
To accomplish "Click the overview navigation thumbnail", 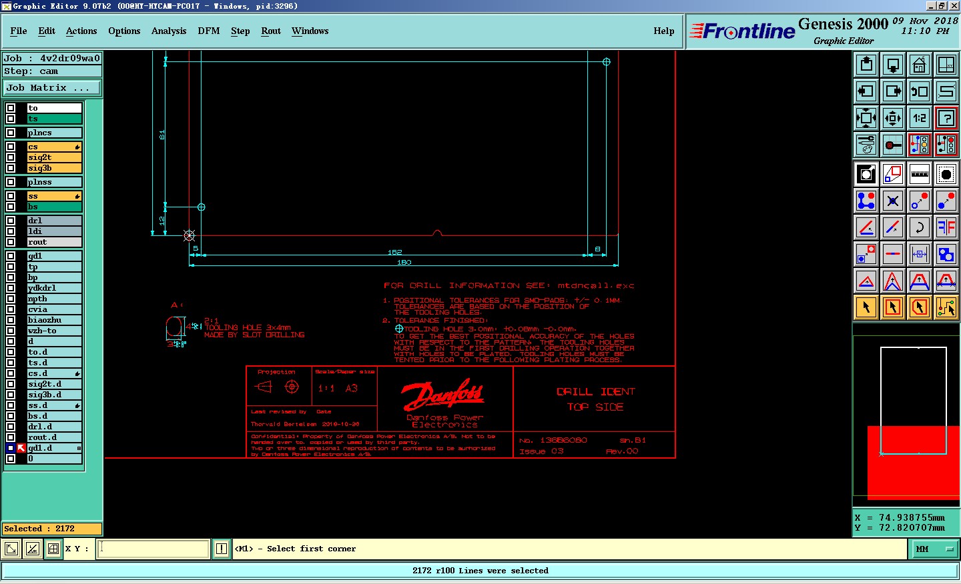I will pyautogui.click(x=906, y=416).
